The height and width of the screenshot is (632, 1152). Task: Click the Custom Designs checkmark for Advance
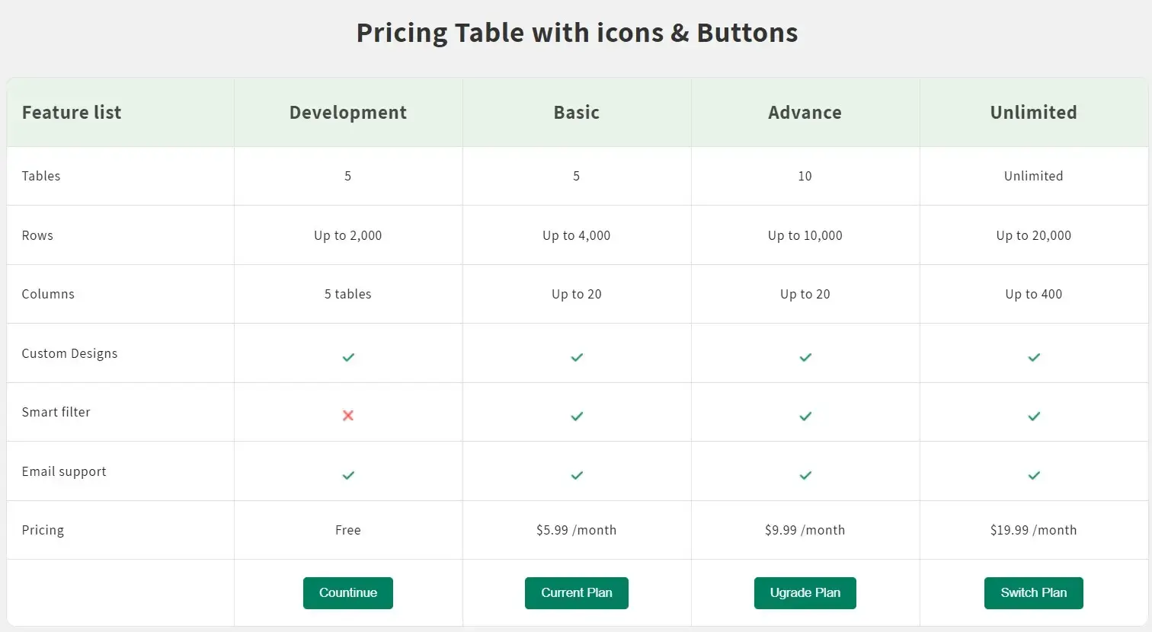805,357
